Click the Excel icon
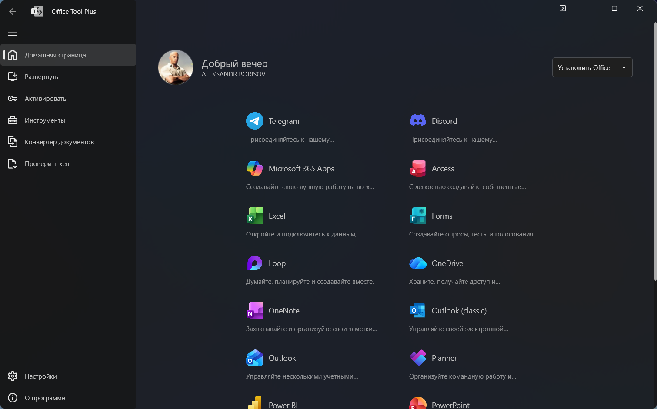Image resolution: width=657 pixels, height=409 pixels. (x=255, y=216)
